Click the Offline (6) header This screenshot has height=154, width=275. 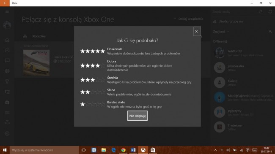point(220,41)
